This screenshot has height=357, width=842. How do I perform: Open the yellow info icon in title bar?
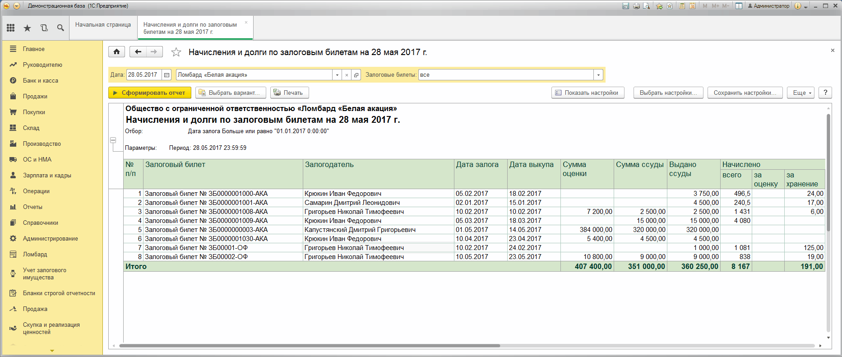798,6
